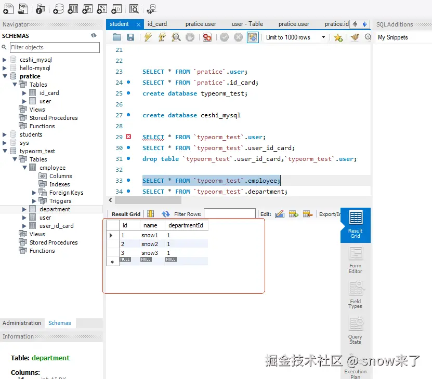432x379 pixels.
Task: Click the departmentId column header
Action: coord(186,225)
